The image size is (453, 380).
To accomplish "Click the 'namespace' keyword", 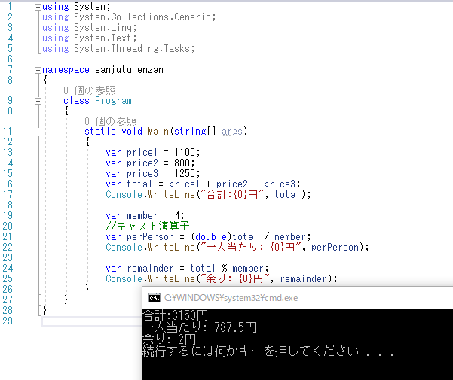I will pos(66,70).
